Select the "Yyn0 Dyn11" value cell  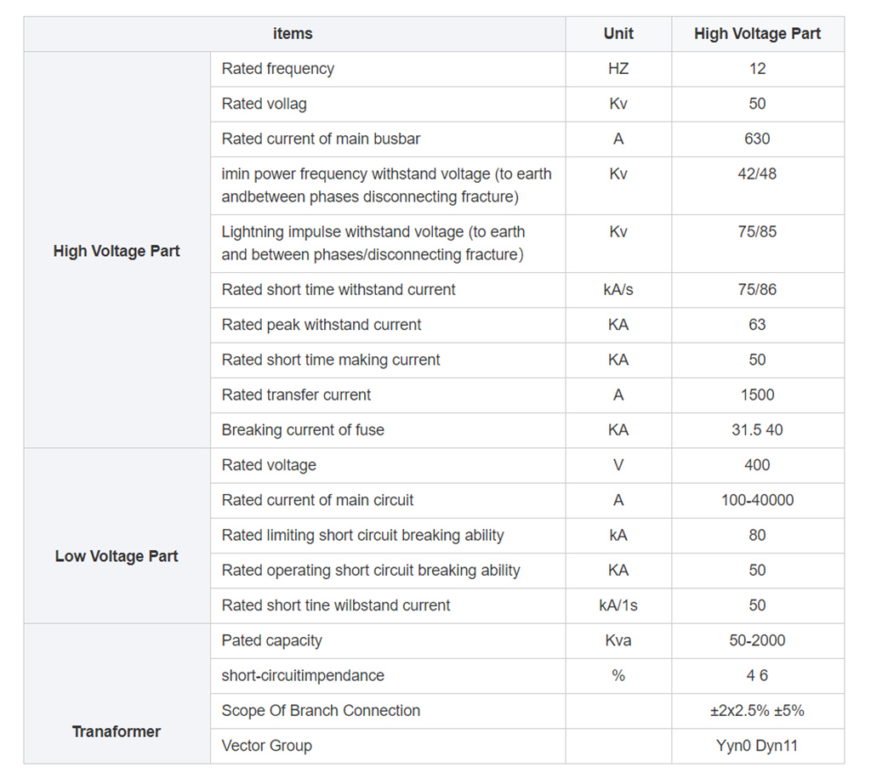pos(757,746)
